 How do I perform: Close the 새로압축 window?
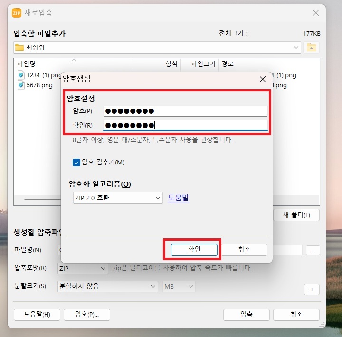[315, 13]
